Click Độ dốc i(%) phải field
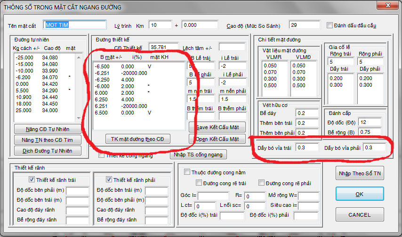This screenshot has width=402, height=237. [x=306, y=216]
